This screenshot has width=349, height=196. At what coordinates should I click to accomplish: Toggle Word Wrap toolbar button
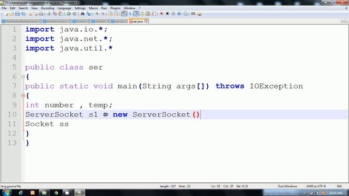tap(124, 14)
